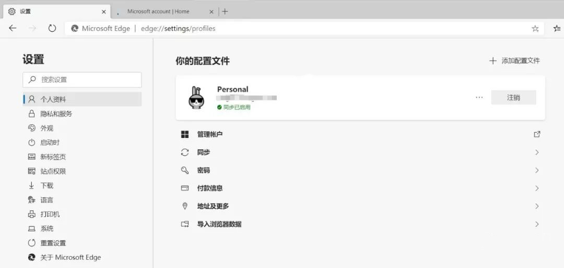This screenshot has height=268, width=564.
Task: Close the Microsoft account tab
Action: click(211, 11)
